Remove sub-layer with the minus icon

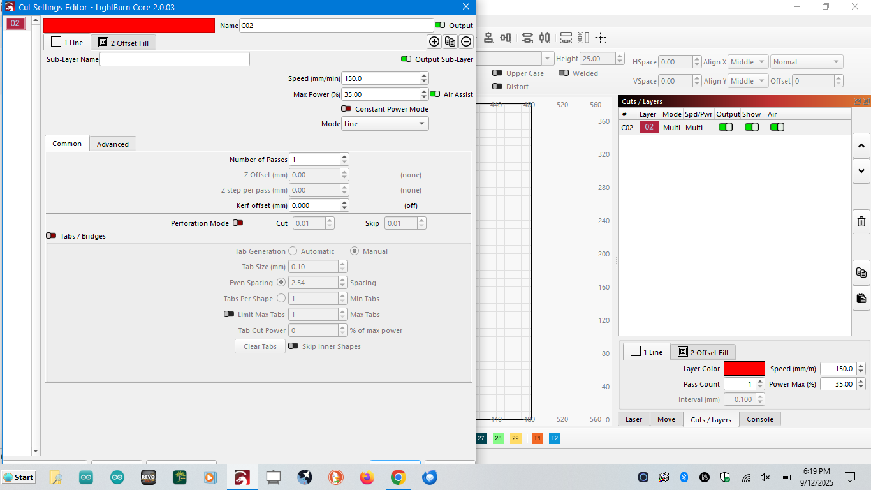coord(466,41)
